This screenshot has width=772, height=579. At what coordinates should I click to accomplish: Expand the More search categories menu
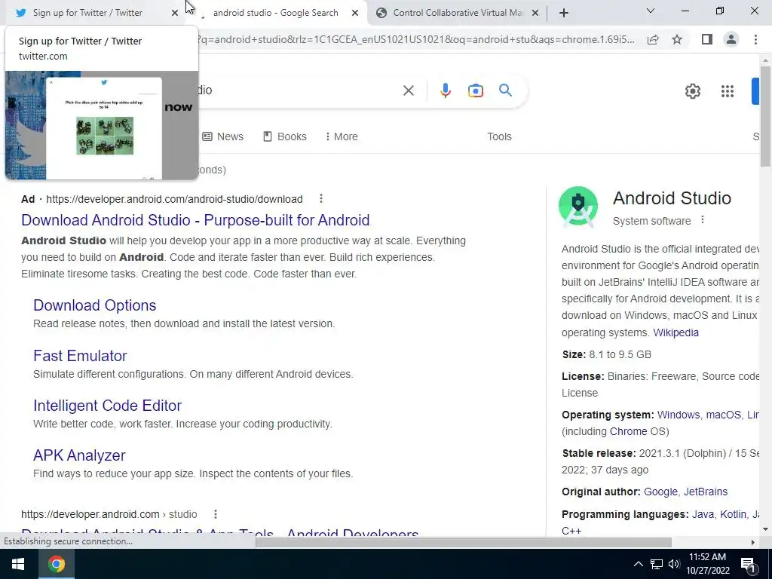(342, 136)
